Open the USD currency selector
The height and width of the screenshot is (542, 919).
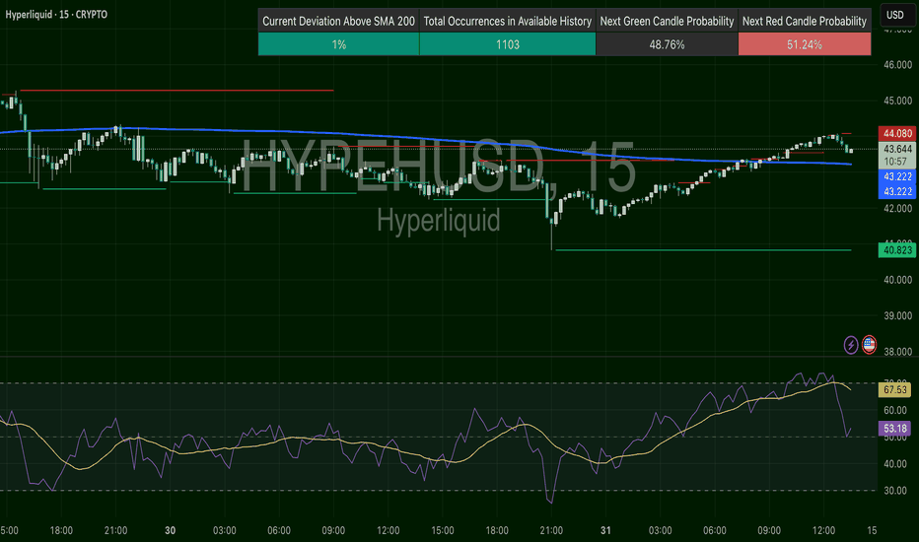coord(895,15)
